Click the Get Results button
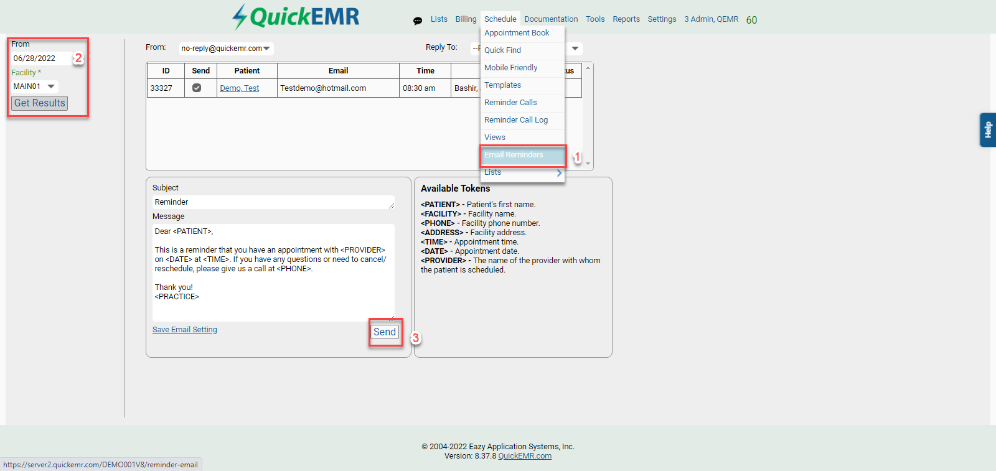The height and width of the screenshot is (471, 996). [39, 103]
